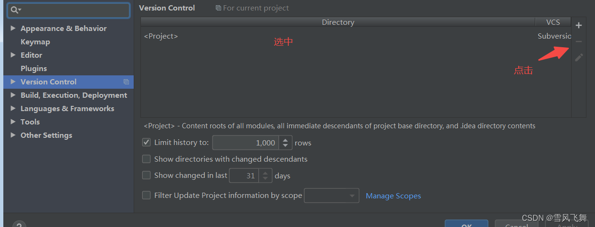The width and height of the screenshot is (595, 227).
Task: Expand the Build, Execution, Deployment node
Action: pyautogui.click(x=13, y=95)
